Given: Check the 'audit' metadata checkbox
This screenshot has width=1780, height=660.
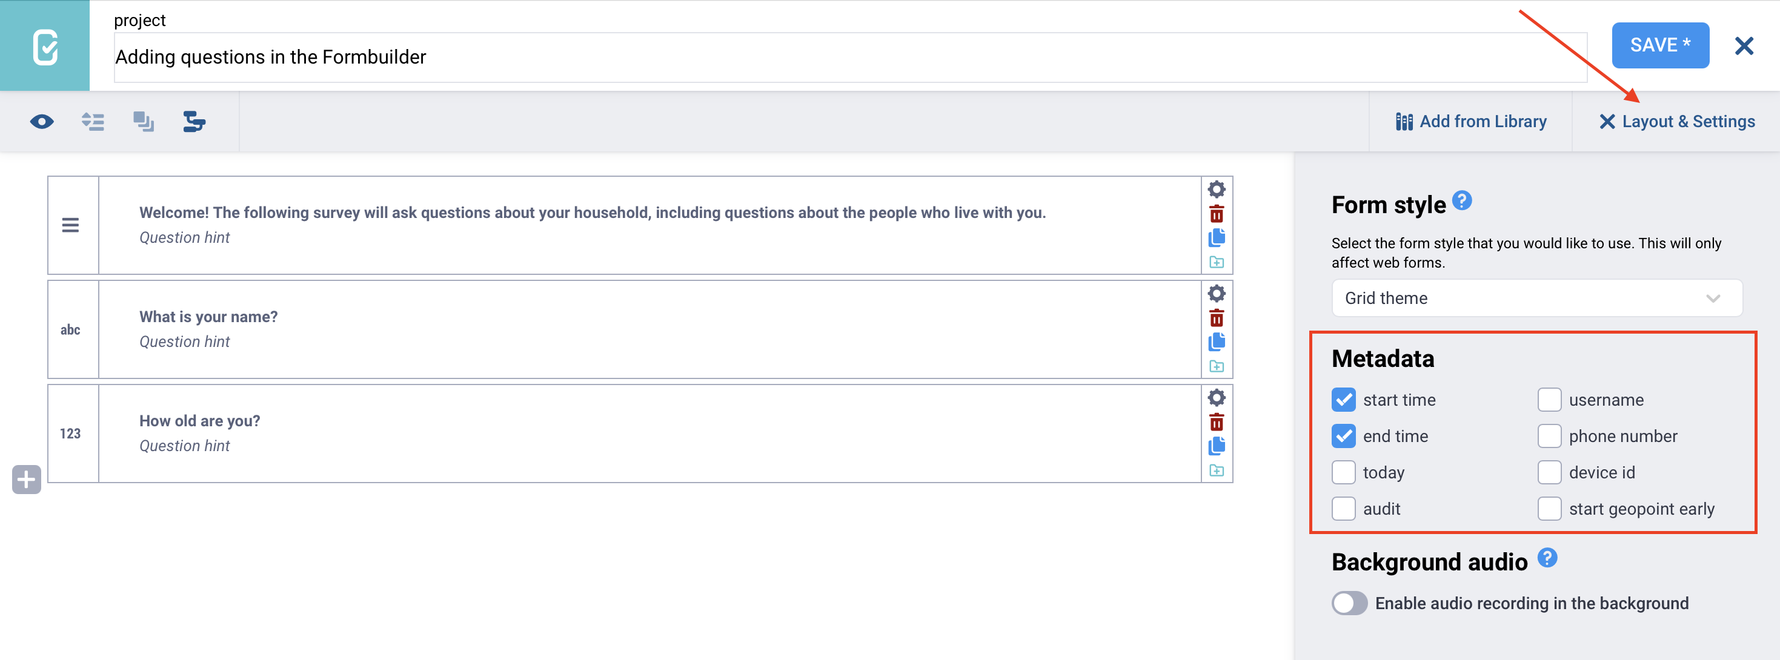Looking at the screenshot, I should pyautogui.click(x=1343, y=509).
